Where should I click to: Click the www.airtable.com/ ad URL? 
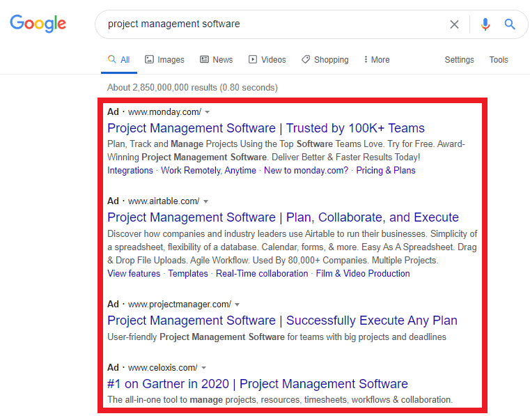[x=164, y=201]
